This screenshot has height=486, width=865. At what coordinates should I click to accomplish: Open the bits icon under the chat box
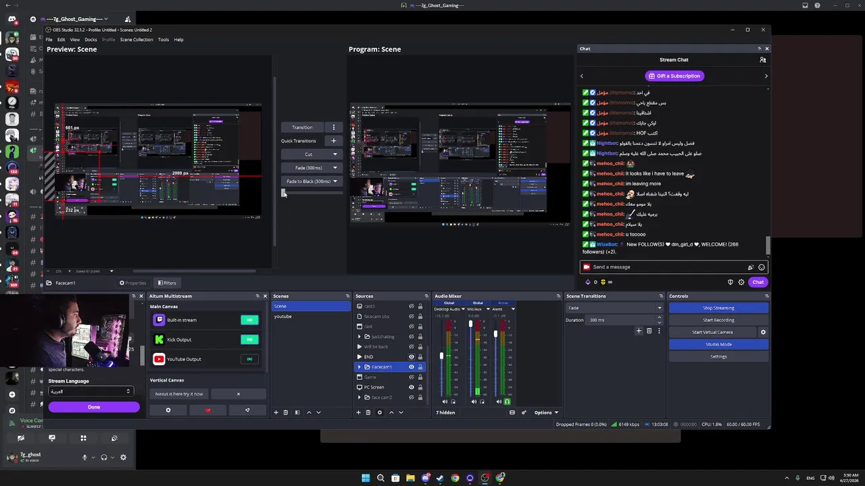(x=587, y=282)
